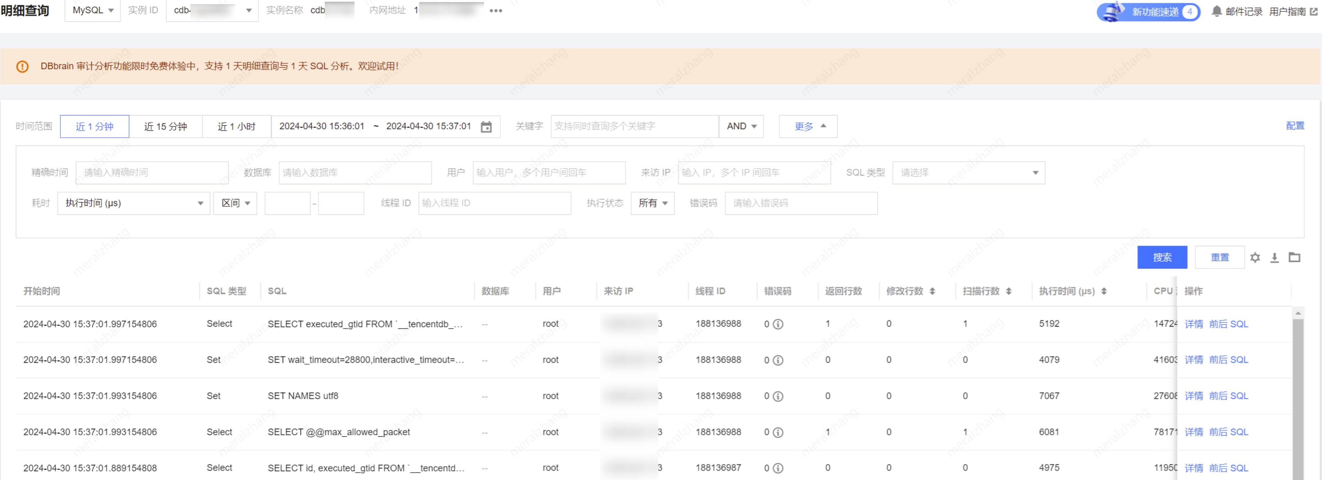Image resolution: width=1322 pixels, height=480 pixels.
Task: Switch execution status filter from 所有
Action: [x=652, y=203]
